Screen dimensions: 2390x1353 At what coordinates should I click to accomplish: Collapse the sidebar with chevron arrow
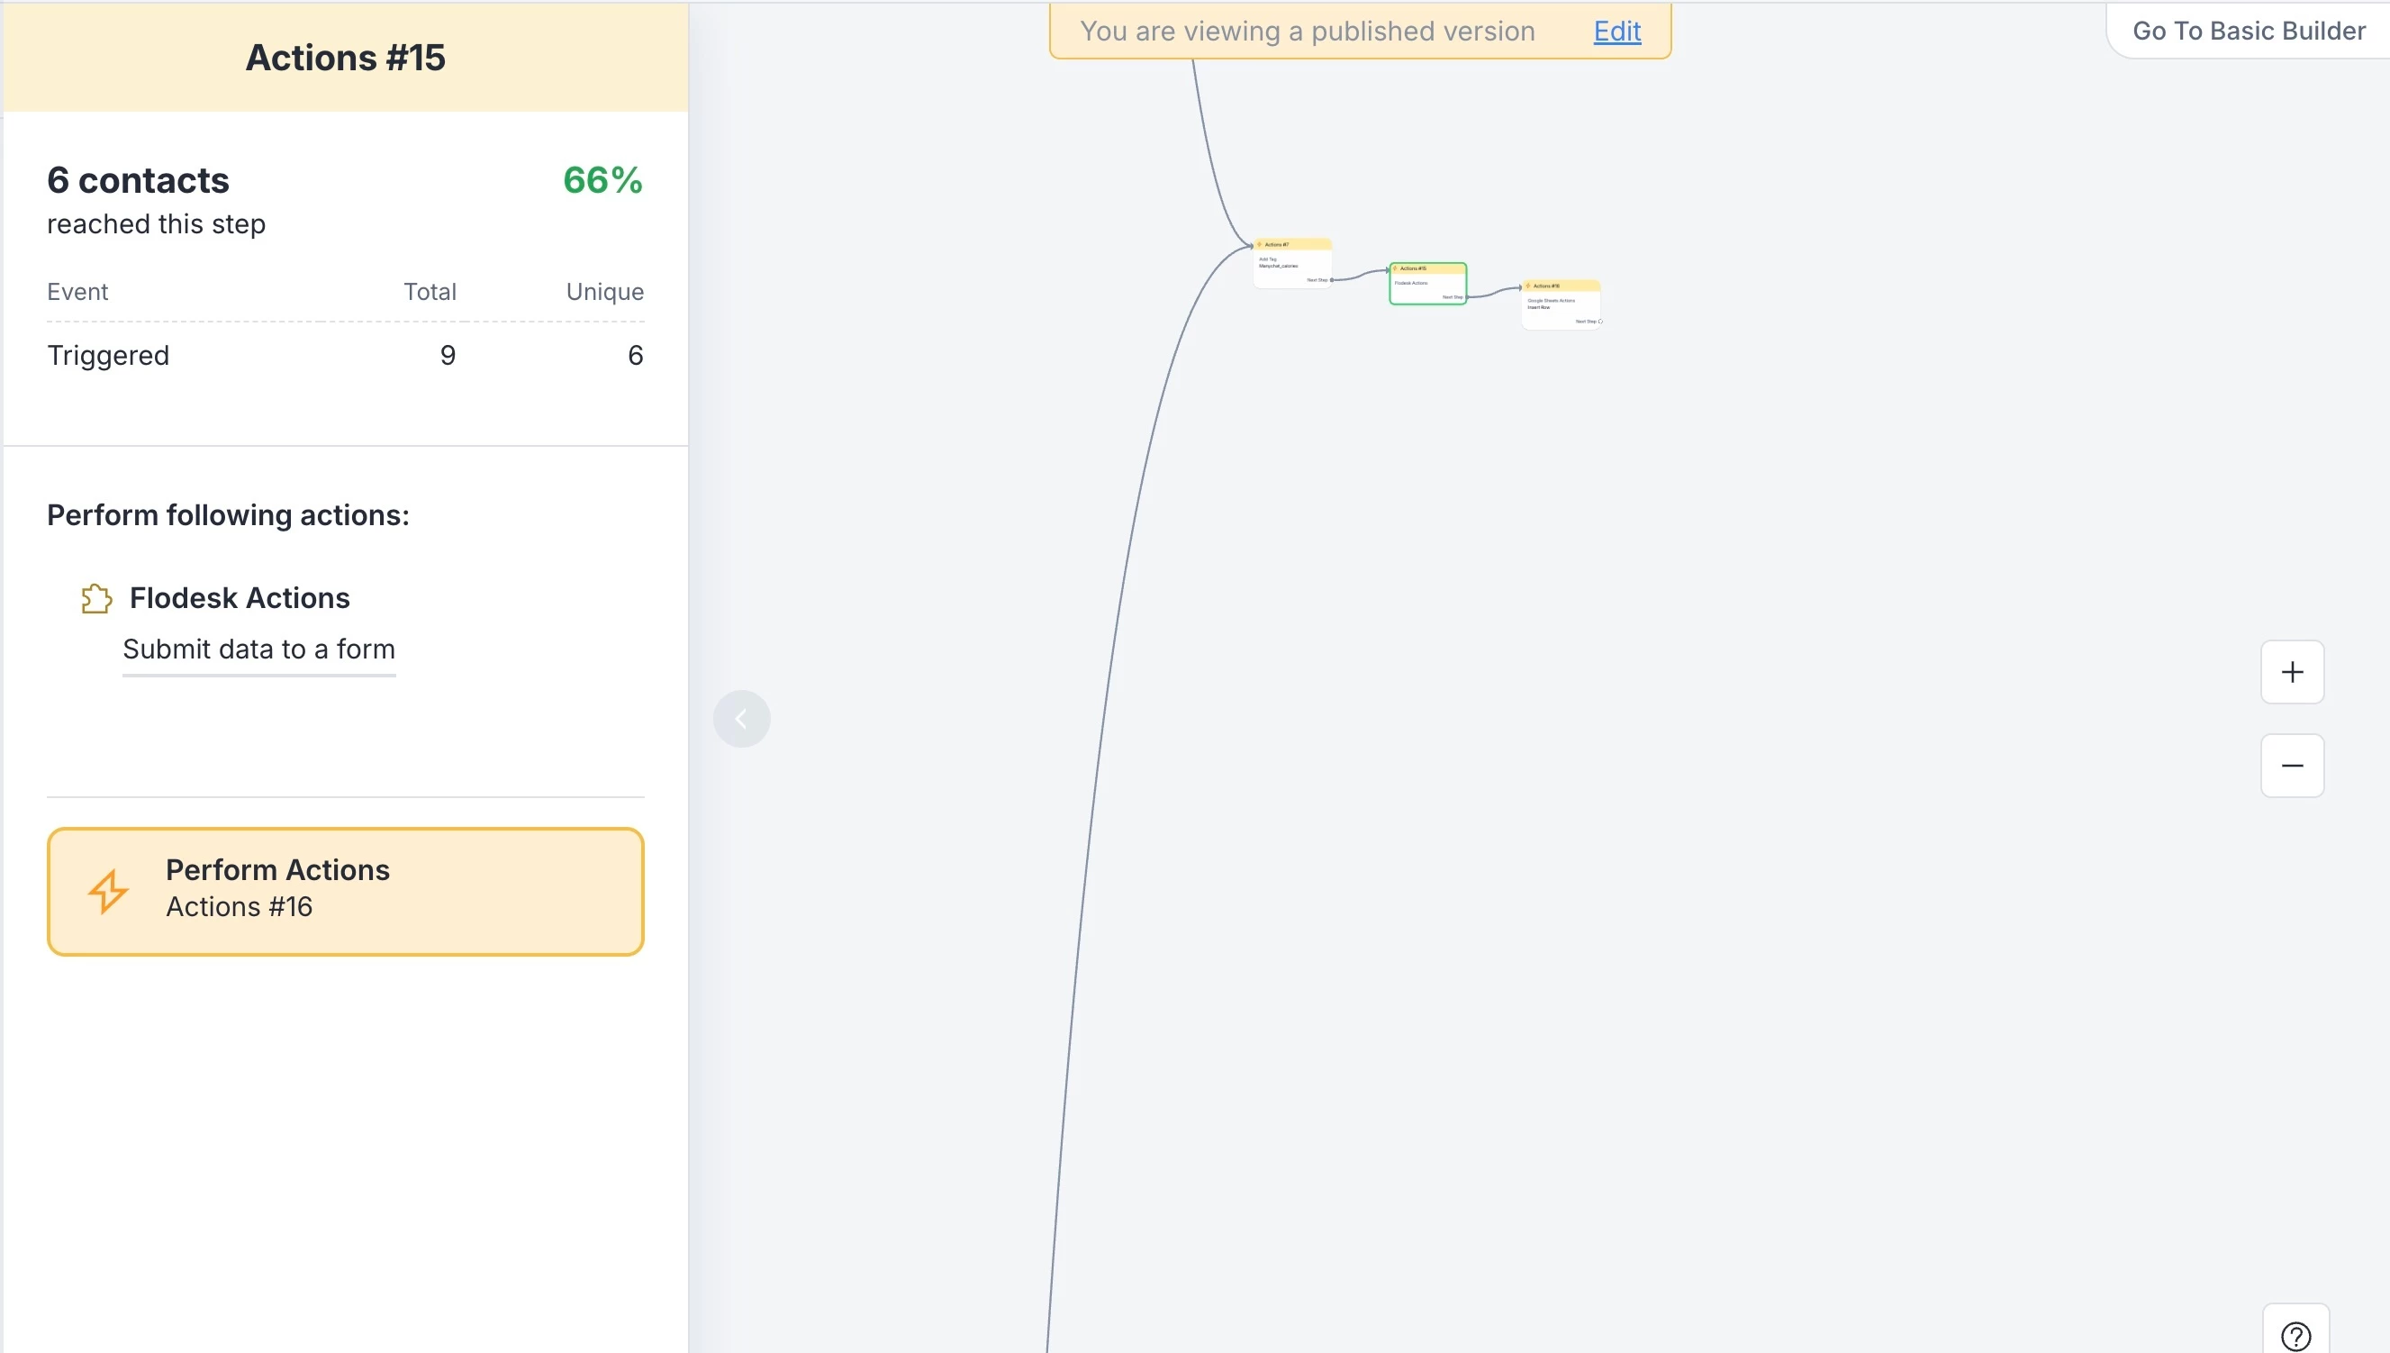pyautogui.click(x=741, y=718)
